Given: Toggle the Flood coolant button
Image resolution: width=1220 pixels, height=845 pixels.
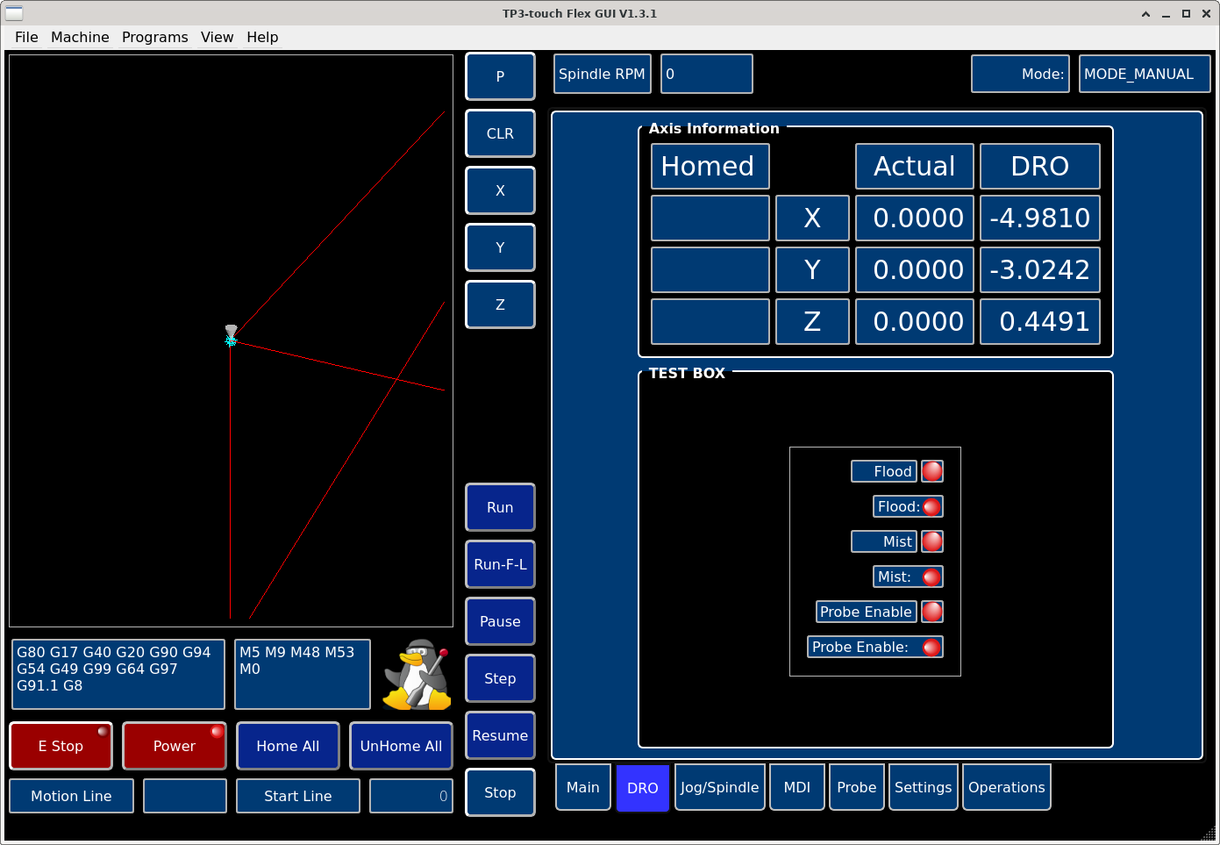Looking at the screenshot, I should 883,471.
